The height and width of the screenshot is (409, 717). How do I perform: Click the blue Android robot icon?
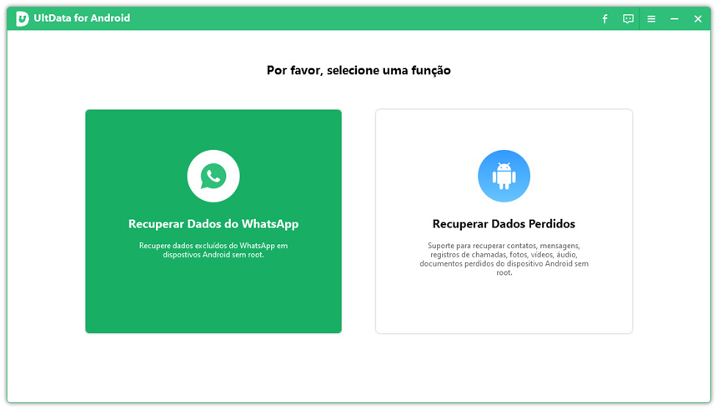[504, 176]
